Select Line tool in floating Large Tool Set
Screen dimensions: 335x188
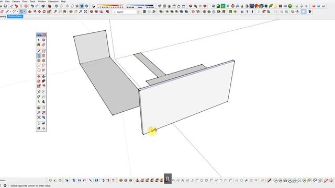39,51
